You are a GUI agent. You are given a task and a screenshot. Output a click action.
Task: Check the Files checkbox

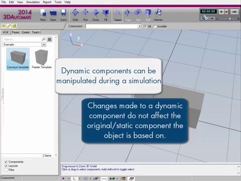6,170
